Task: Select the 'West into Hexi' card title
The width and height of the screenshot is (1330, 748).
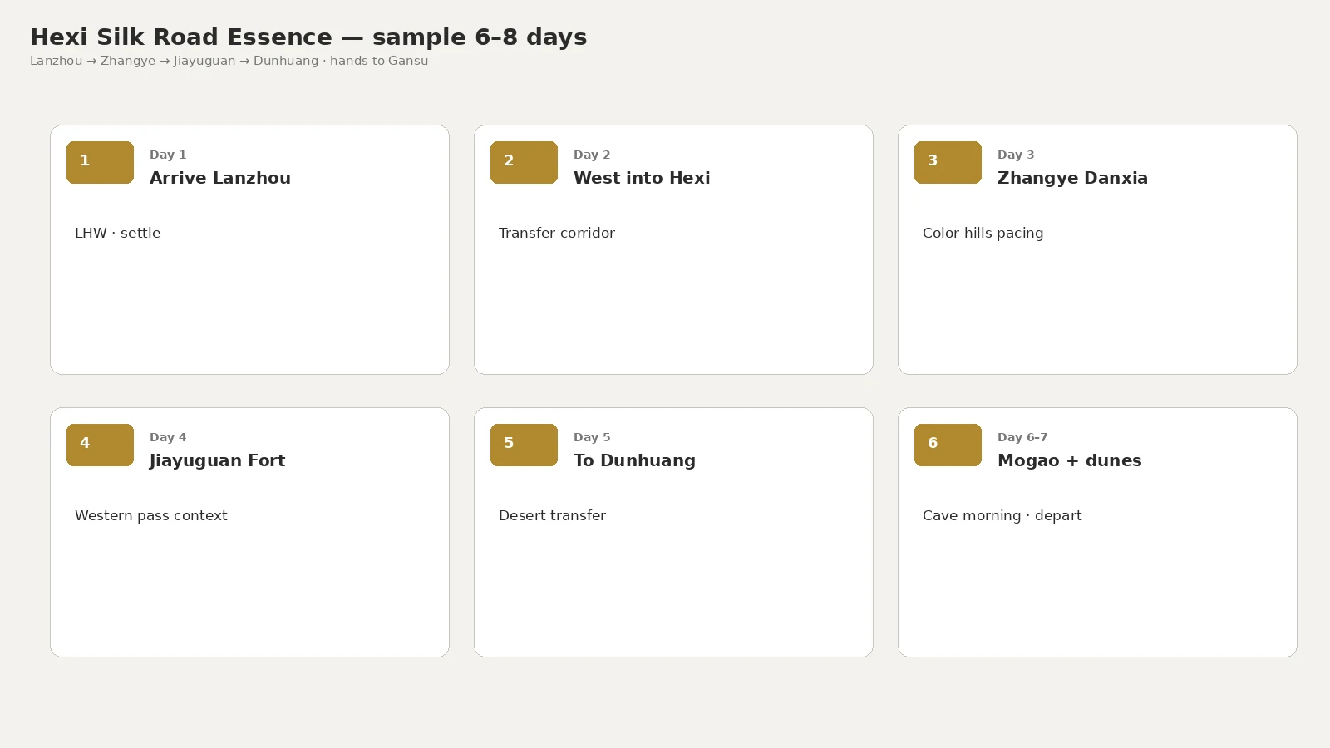Action: (642, 178)
